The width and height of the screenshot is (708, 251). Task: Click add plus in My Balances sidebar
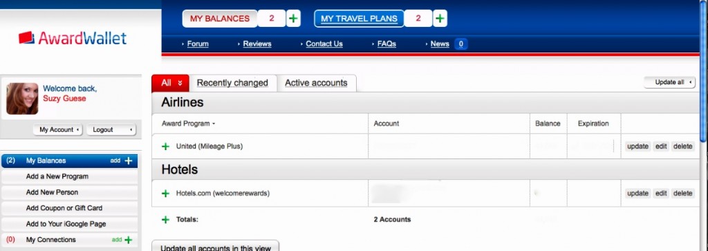click(x=129, y=160)
